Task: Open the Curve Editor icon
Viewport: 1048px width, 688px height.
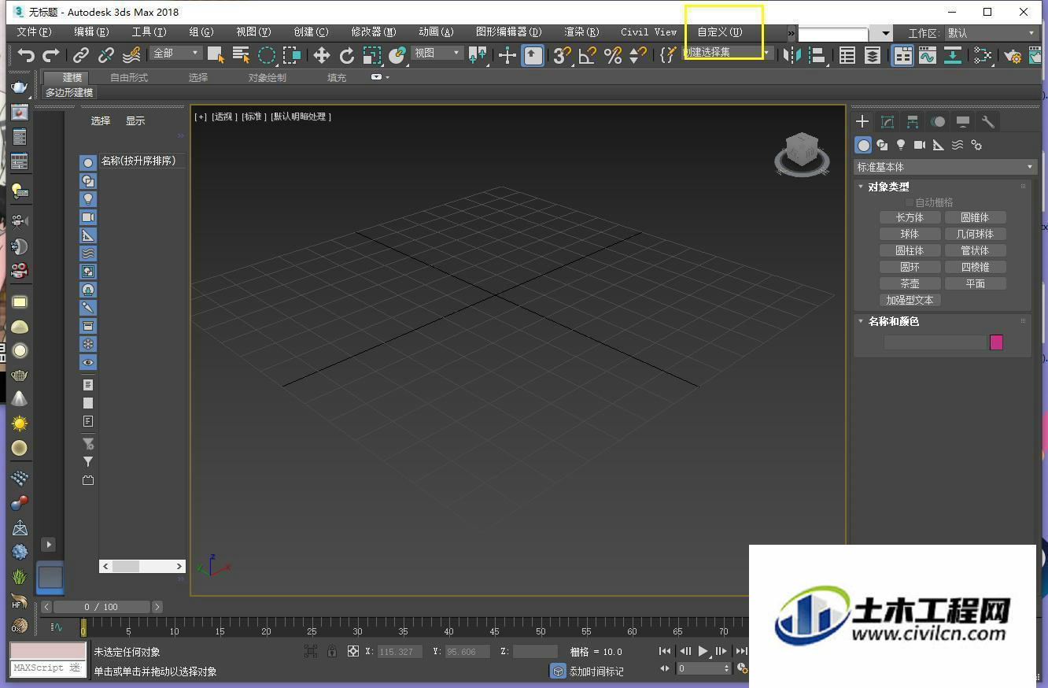Action: [x=928, y=55]
